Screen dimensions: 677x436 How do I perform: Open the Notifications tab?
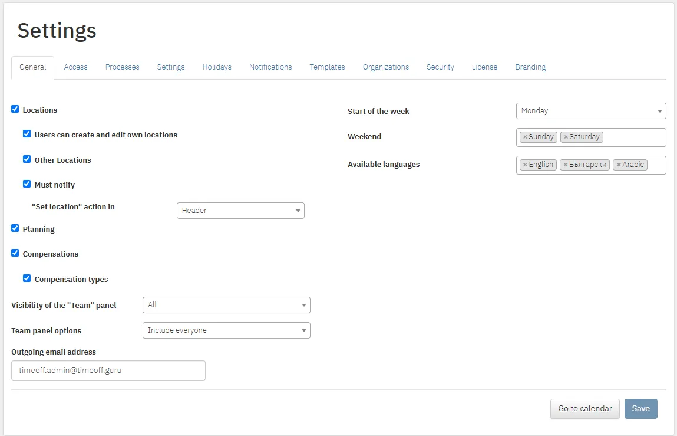(270, 67)
